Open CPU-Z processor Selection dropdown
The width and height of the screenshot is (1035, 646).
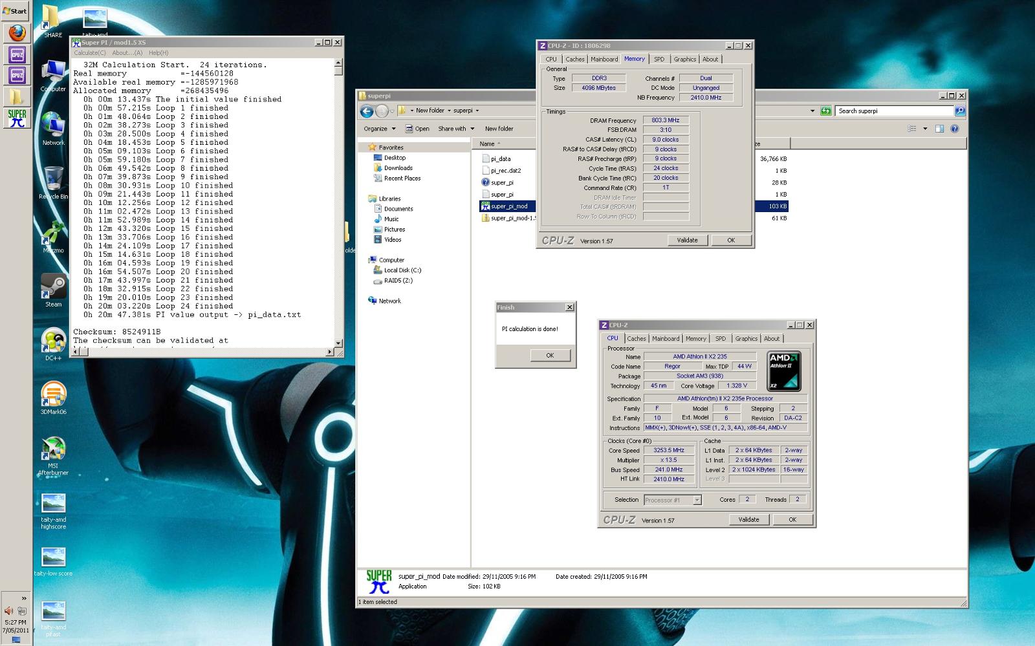point(697,500)
